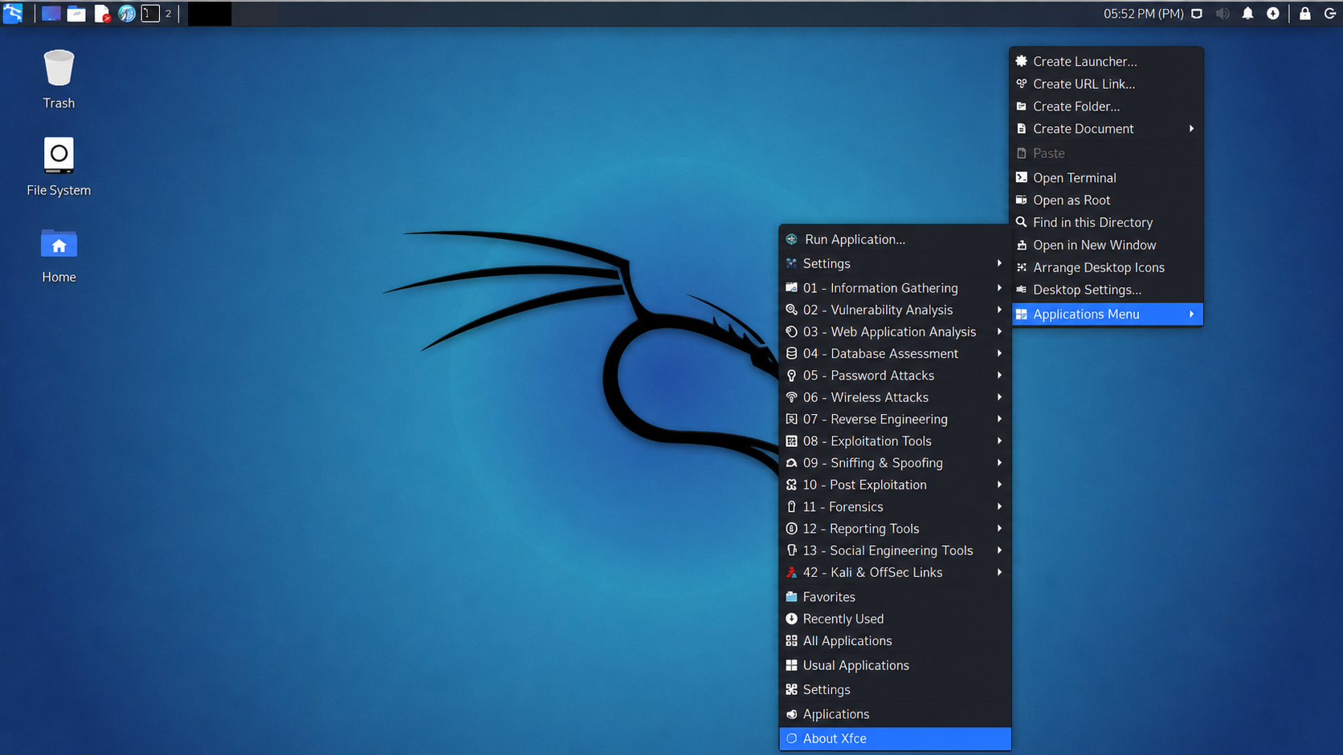The image size is (1343, 755).
Task: Select the File System desktop icon
Action: tap(59, 166)
